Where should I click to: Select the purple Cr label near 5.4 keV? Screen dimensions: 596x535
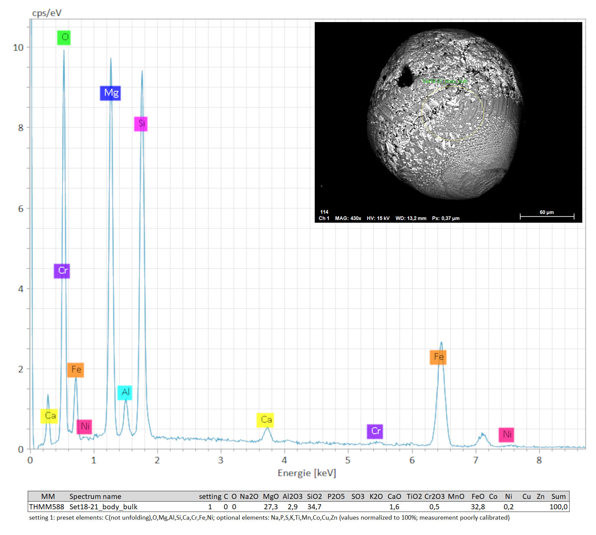pyautogui.click(x=375, y=431)
